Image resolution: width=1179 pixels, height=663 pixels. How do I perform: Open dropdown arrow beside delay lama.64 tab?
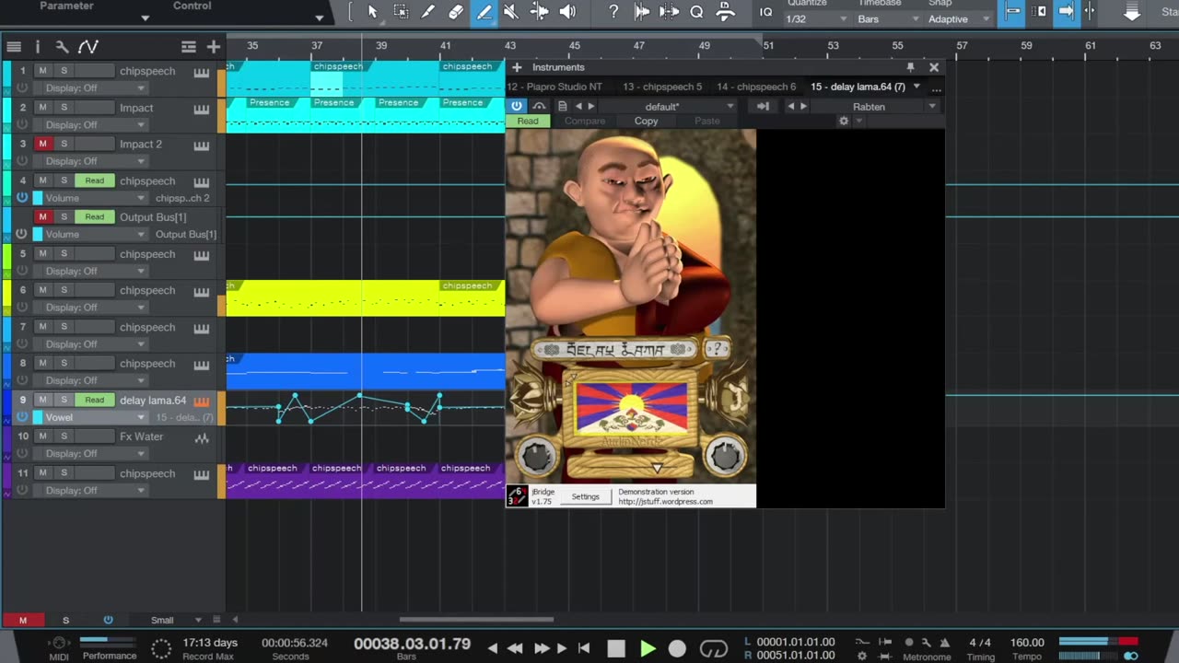916,87
